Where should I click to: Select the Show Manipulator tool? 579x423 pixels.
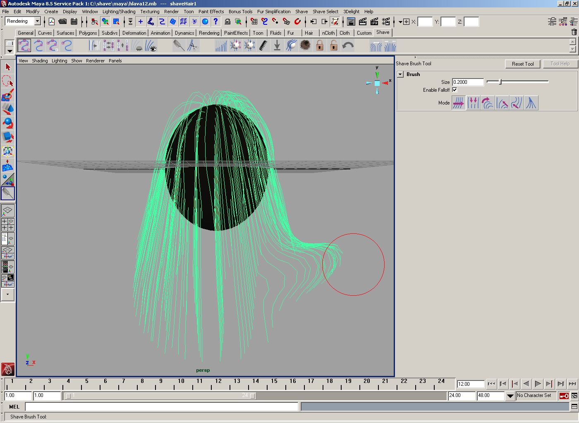[x=8, y=179]
